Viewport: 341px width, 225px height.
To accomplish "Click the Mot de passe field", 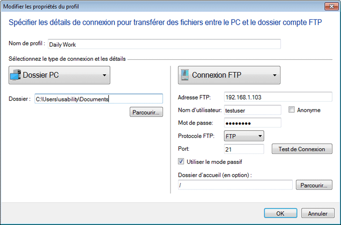I will [252, 123].
